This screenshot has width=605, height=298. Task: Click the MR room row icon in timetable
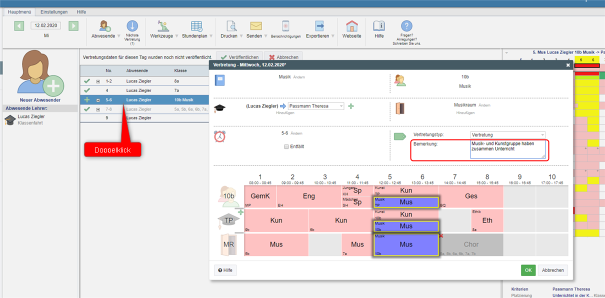[x=229, y=244]
